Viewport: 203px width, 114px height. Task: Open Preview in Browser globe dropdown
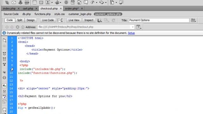[x=99, y=20]
